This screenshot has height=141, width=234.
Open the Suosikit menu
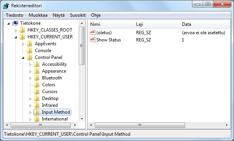(78, 15)
